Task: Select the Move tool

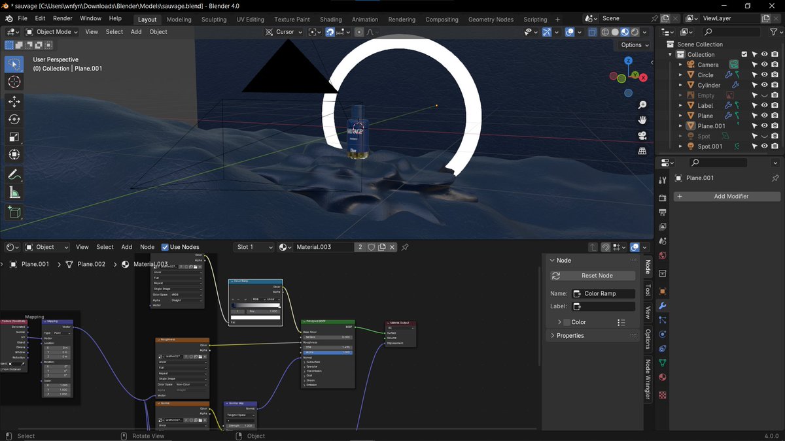Action: point(14,101)
